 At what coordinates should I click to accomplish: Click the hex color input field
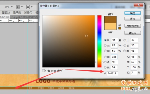(112, 73)
